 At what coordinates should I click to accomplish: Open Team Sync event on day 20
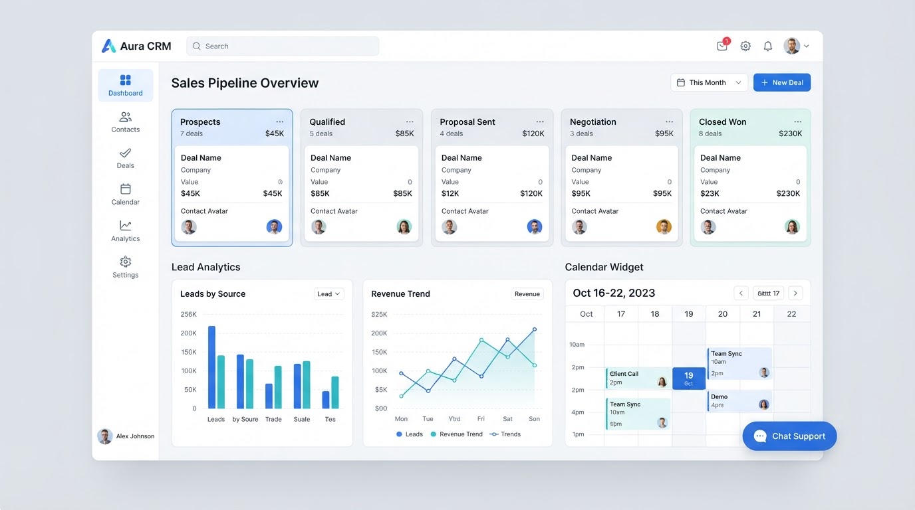coord(739,363)
